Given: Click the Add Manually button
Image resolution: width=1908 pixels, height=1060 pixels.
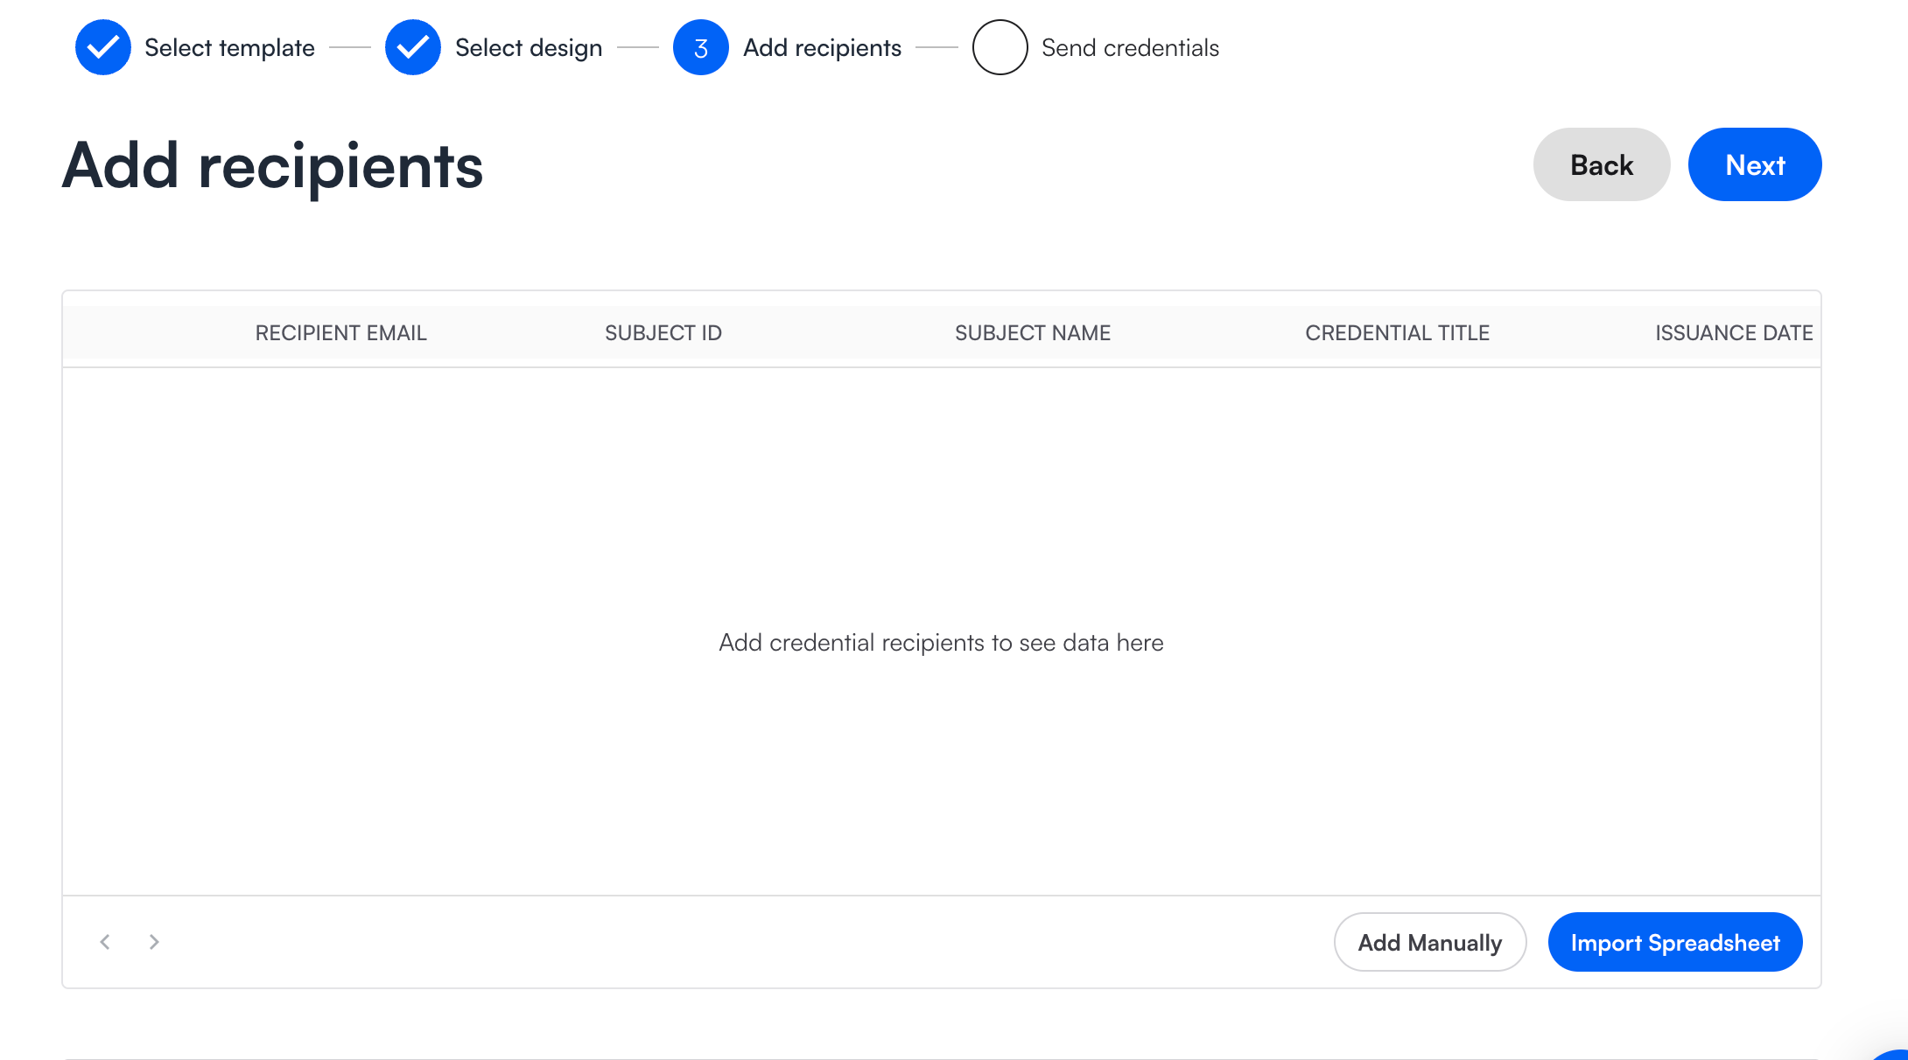Looking at the screenshot, I should (1429, 942).
